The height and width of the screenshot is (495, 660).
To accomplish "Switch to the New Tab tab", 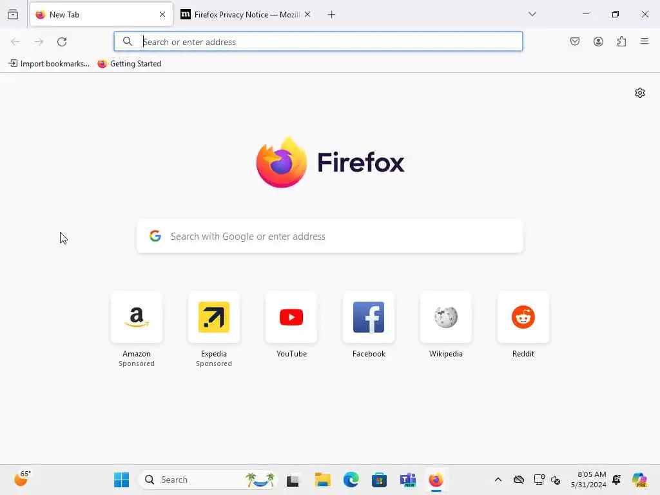I will [101, 14].
